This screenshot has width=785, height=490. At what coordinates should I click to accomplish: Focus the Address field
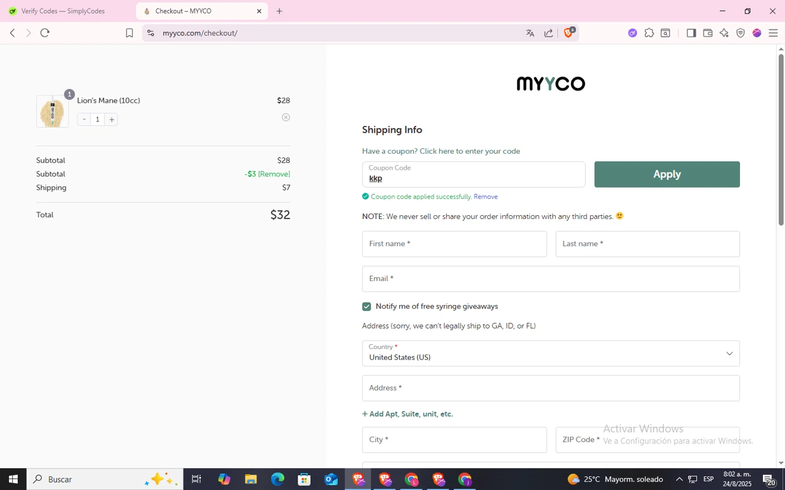(551, 388)
